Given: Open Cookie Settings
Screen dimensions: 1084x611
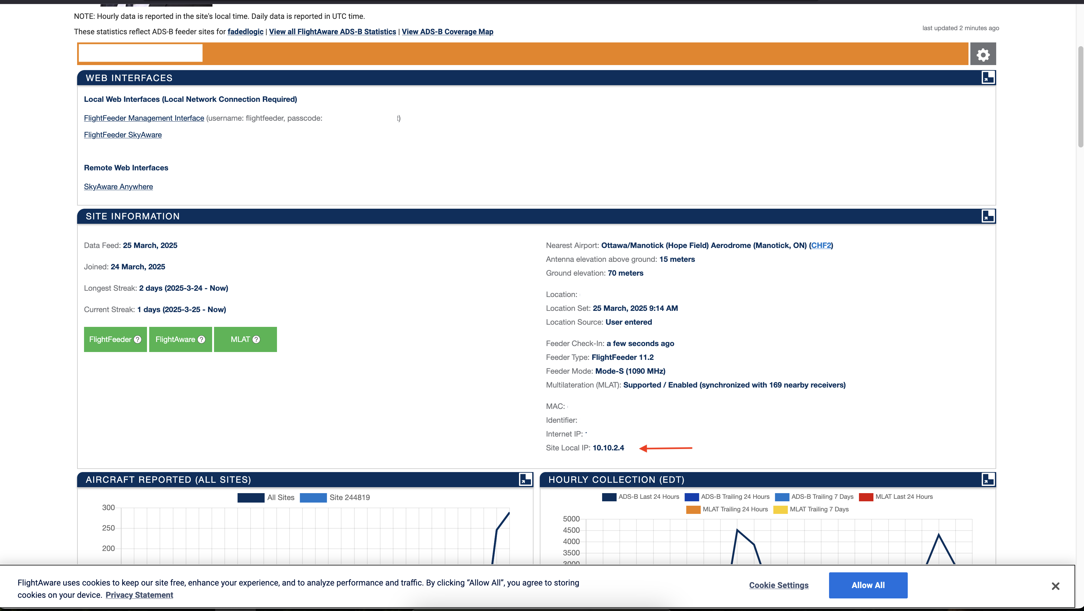Looking at the screenshot, I should 778,585.
